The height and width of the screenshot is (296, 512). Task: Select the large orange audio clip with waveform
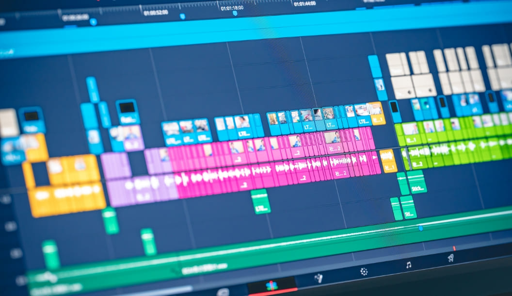67,200
